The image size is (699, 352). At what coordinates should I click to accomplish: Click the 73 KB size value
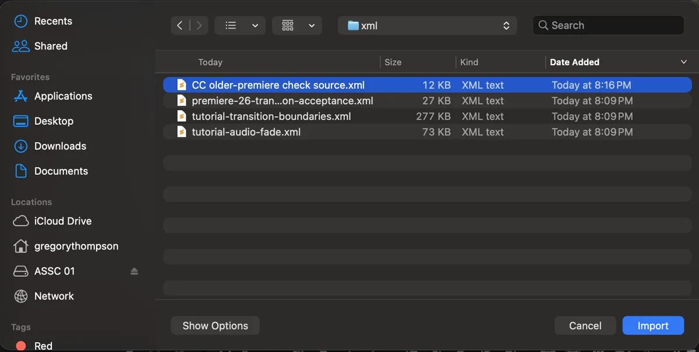pyautogui.click(x=436, y=132)
